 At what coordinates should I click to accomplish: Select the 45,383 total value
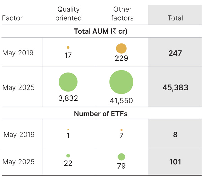point(175,88)
